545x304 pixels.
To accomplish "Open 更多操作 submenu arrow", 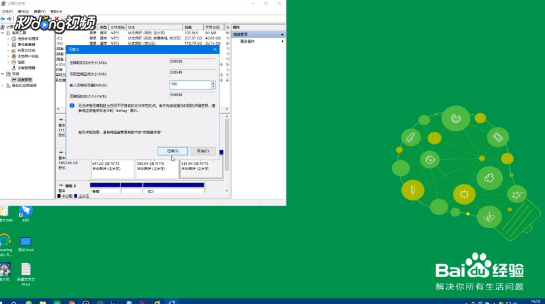I will 283,41.
